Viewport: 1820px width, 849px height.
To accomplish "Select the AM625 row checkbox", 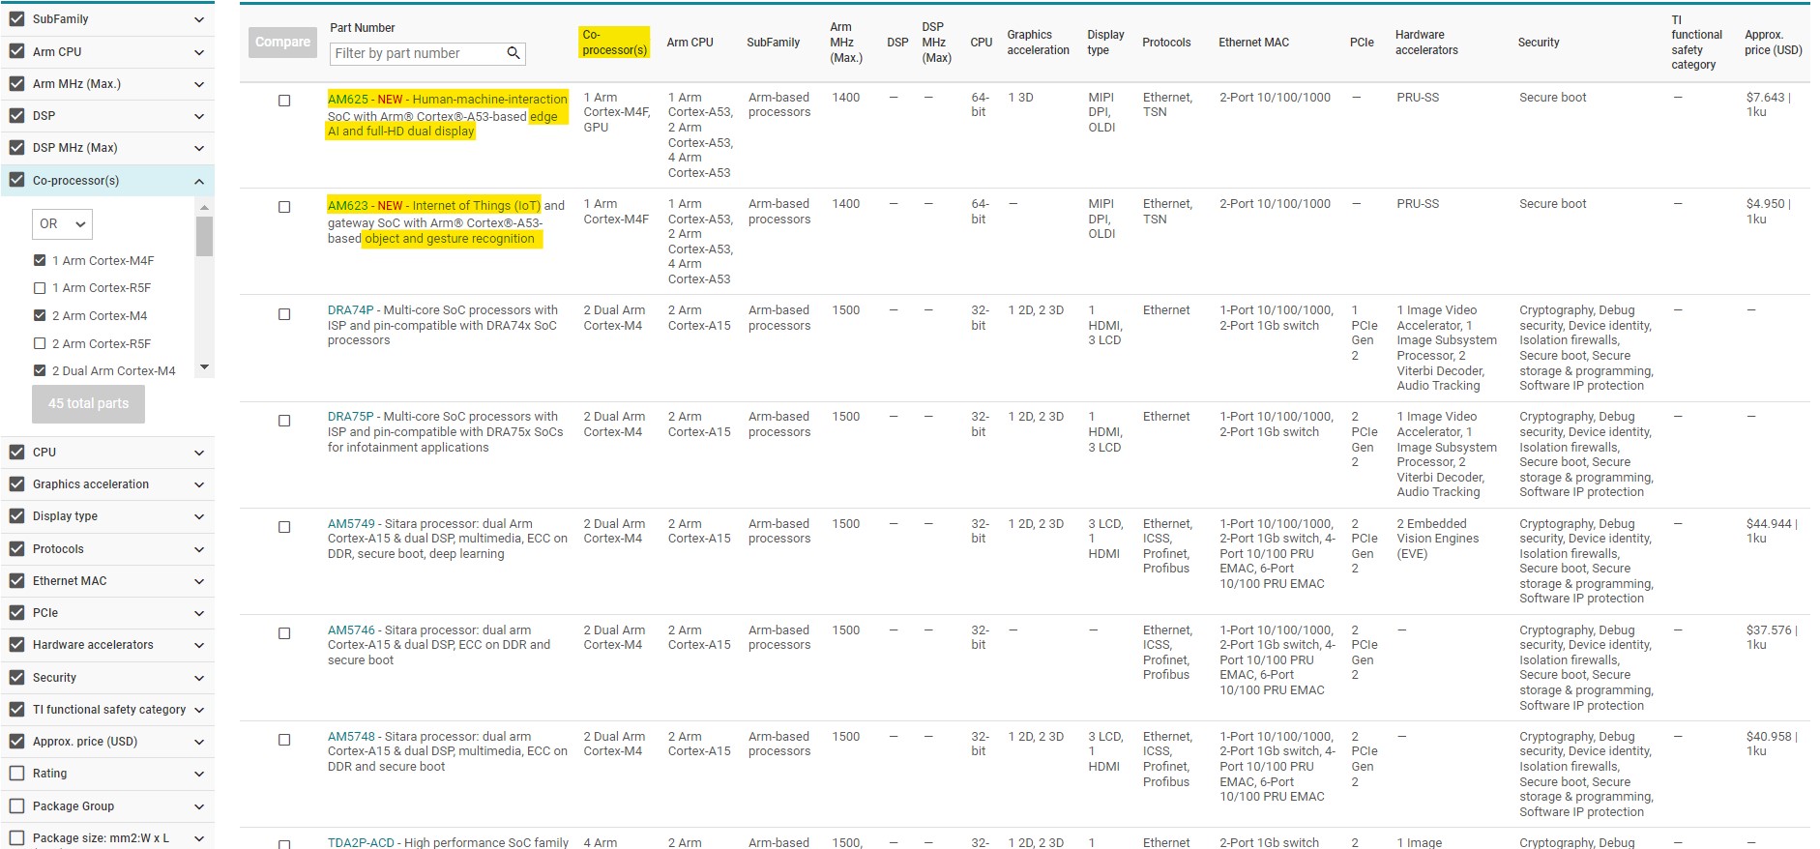I will 284,101.
